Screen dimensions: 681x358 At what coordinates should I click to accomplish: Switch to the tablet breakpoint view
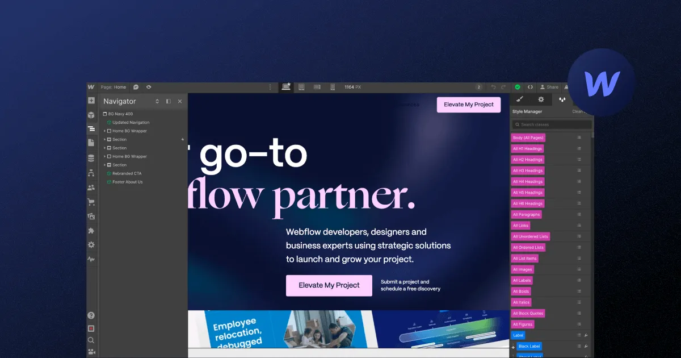pyautogui.click(x=301, y=86)
